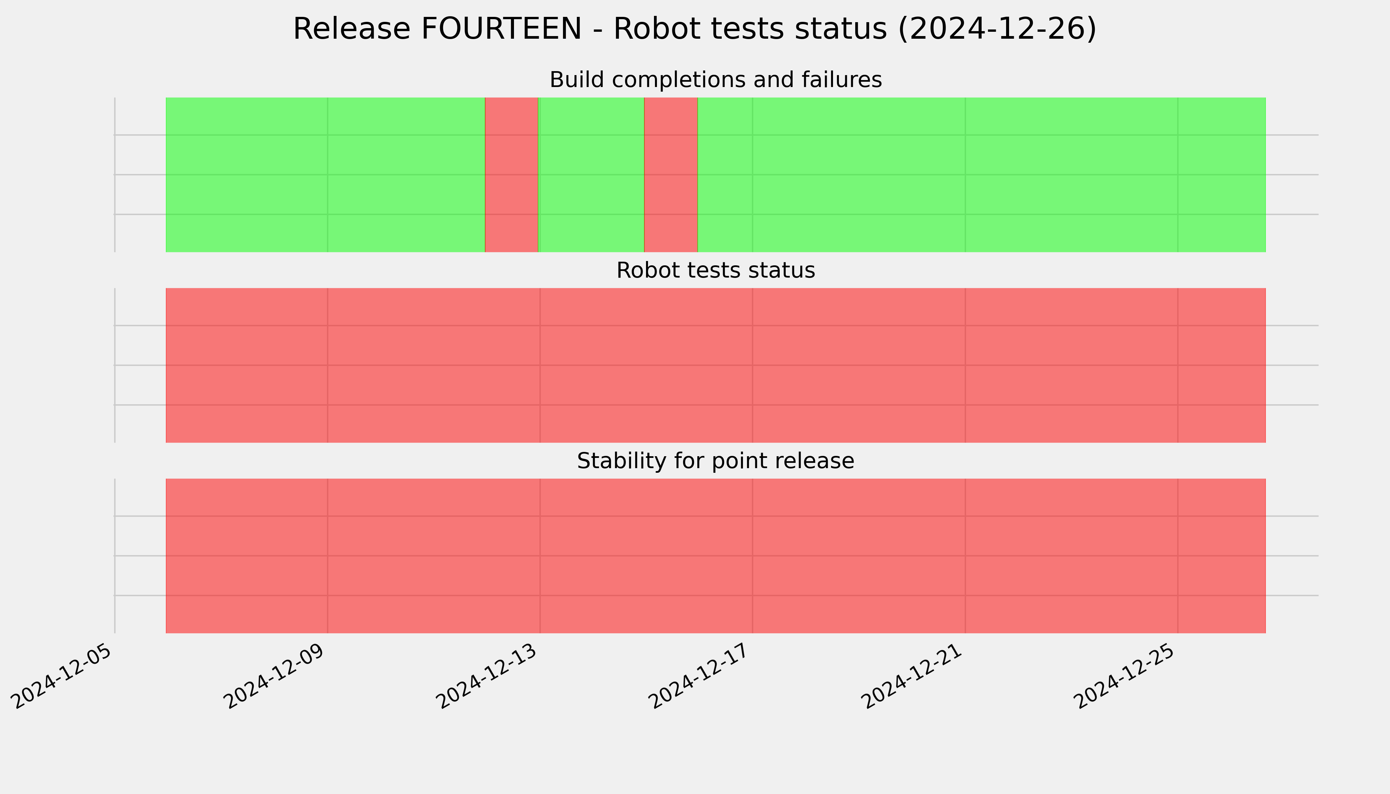Click the leftmost green build completion region
The image size is (1390, 794).
click(x=325, y=174)
